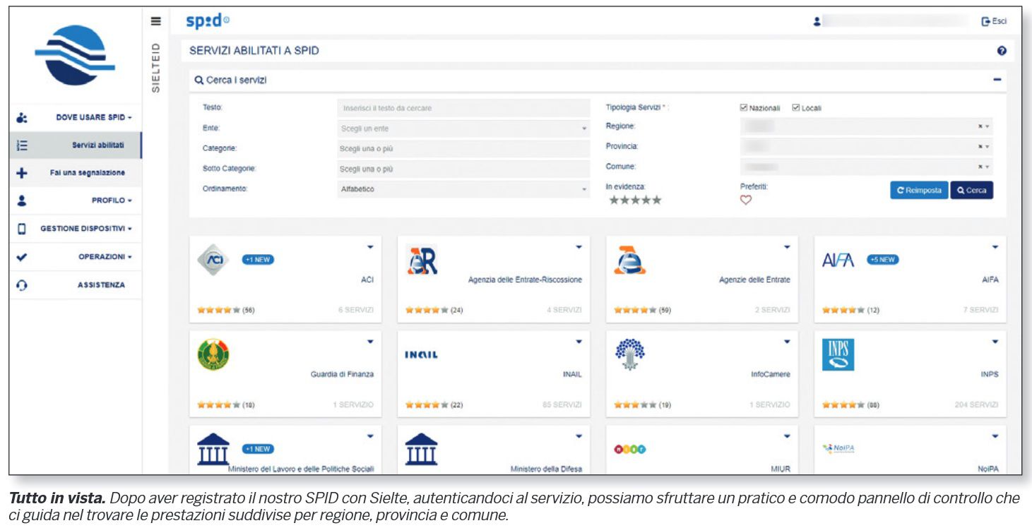Click the InfoCamere tree logo
1032x528 pixels.
point(630,354)
